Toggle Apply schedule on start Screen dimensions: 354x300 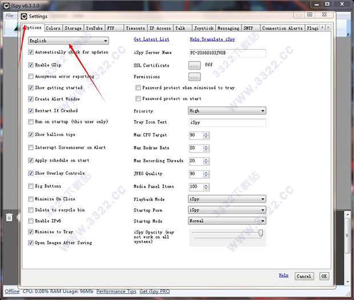[x=31, y=160]
